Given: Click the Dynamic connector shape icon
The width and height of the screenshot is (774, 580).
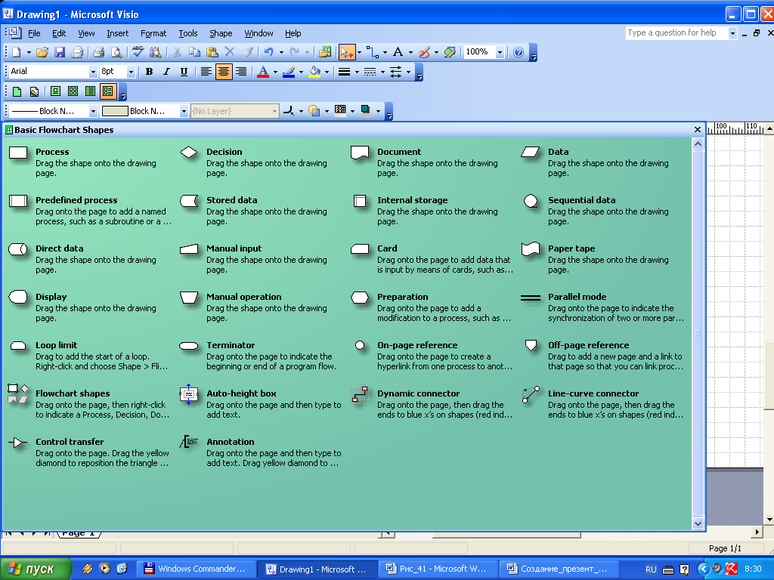Looking at the screenshot, I should pos(360,394).
